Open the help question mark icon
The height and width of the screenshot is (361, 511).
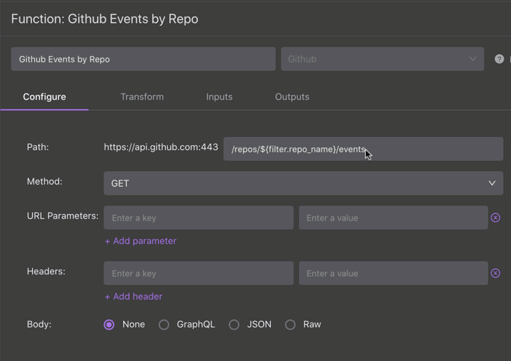(499, 59)
